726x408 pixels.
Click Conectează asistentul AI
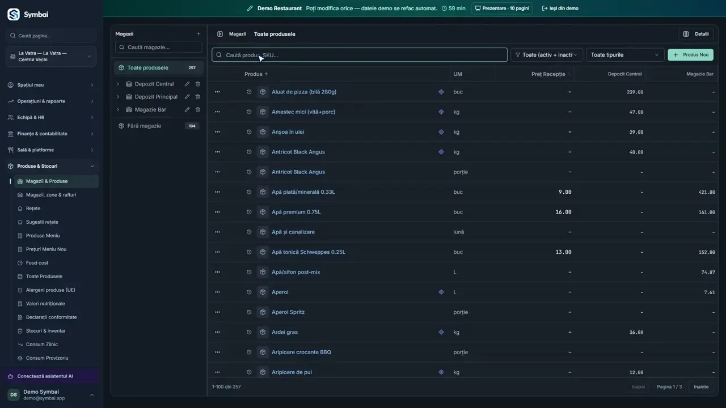(52, 376)
